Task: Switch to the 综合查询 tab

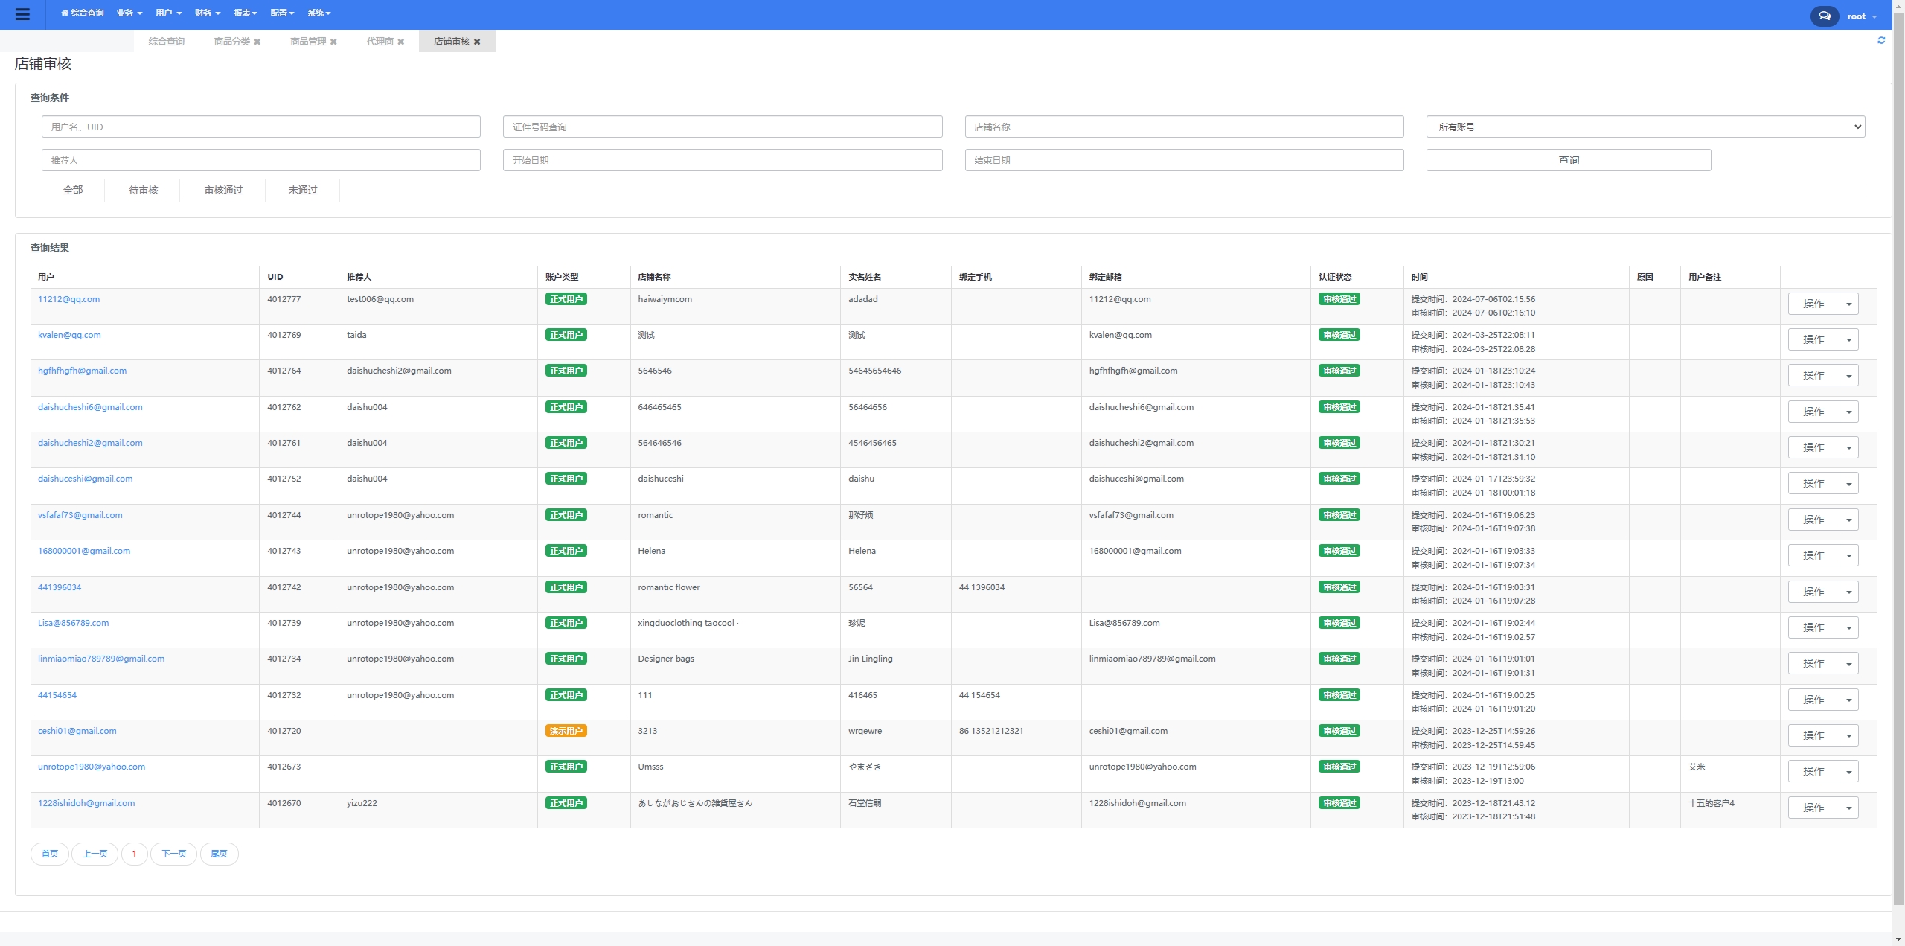Action: (166, 42)
